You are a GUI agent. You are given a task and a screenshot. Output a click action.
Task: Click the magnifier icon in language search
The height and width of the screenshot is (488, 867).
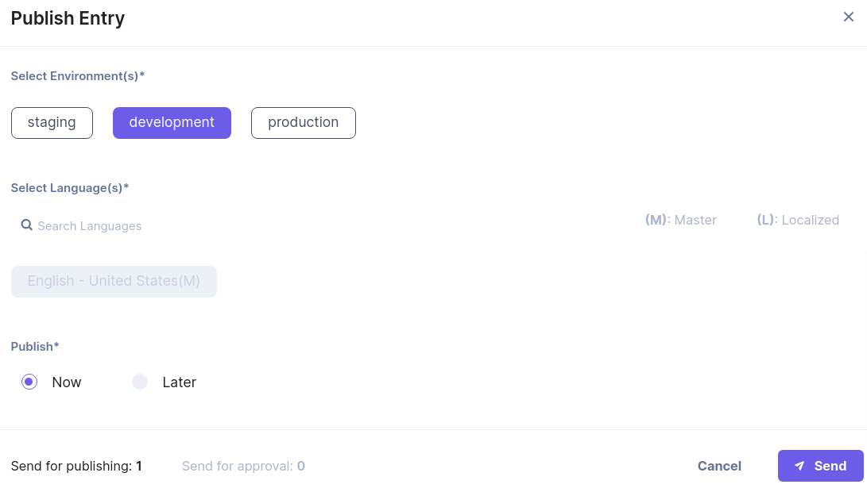click(x=26, y=225)
